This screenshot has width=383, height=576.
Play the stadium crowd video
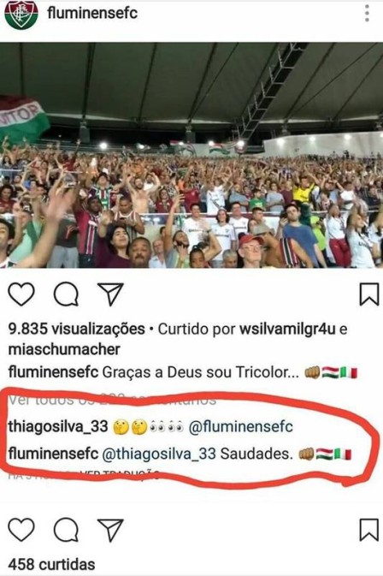coord(191,156)
